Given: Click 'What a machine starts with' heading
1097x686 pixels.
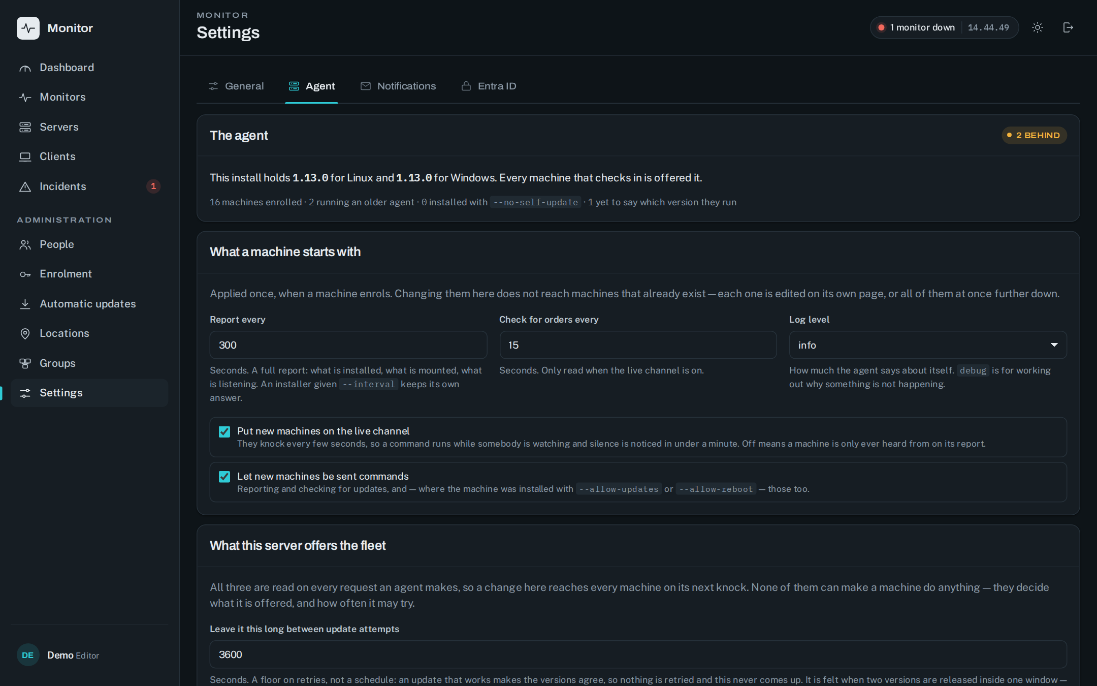Looking at the screenshot, I should click(x=285, y=252).
